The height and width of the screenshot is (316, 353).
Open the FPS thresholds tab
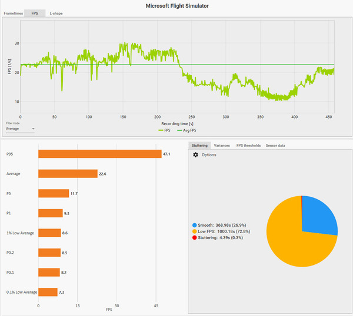tap(248, 146)
